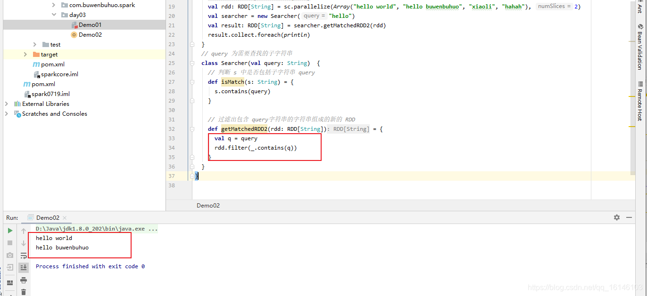Collapse the day03 folder

click(x=55, y=15)
